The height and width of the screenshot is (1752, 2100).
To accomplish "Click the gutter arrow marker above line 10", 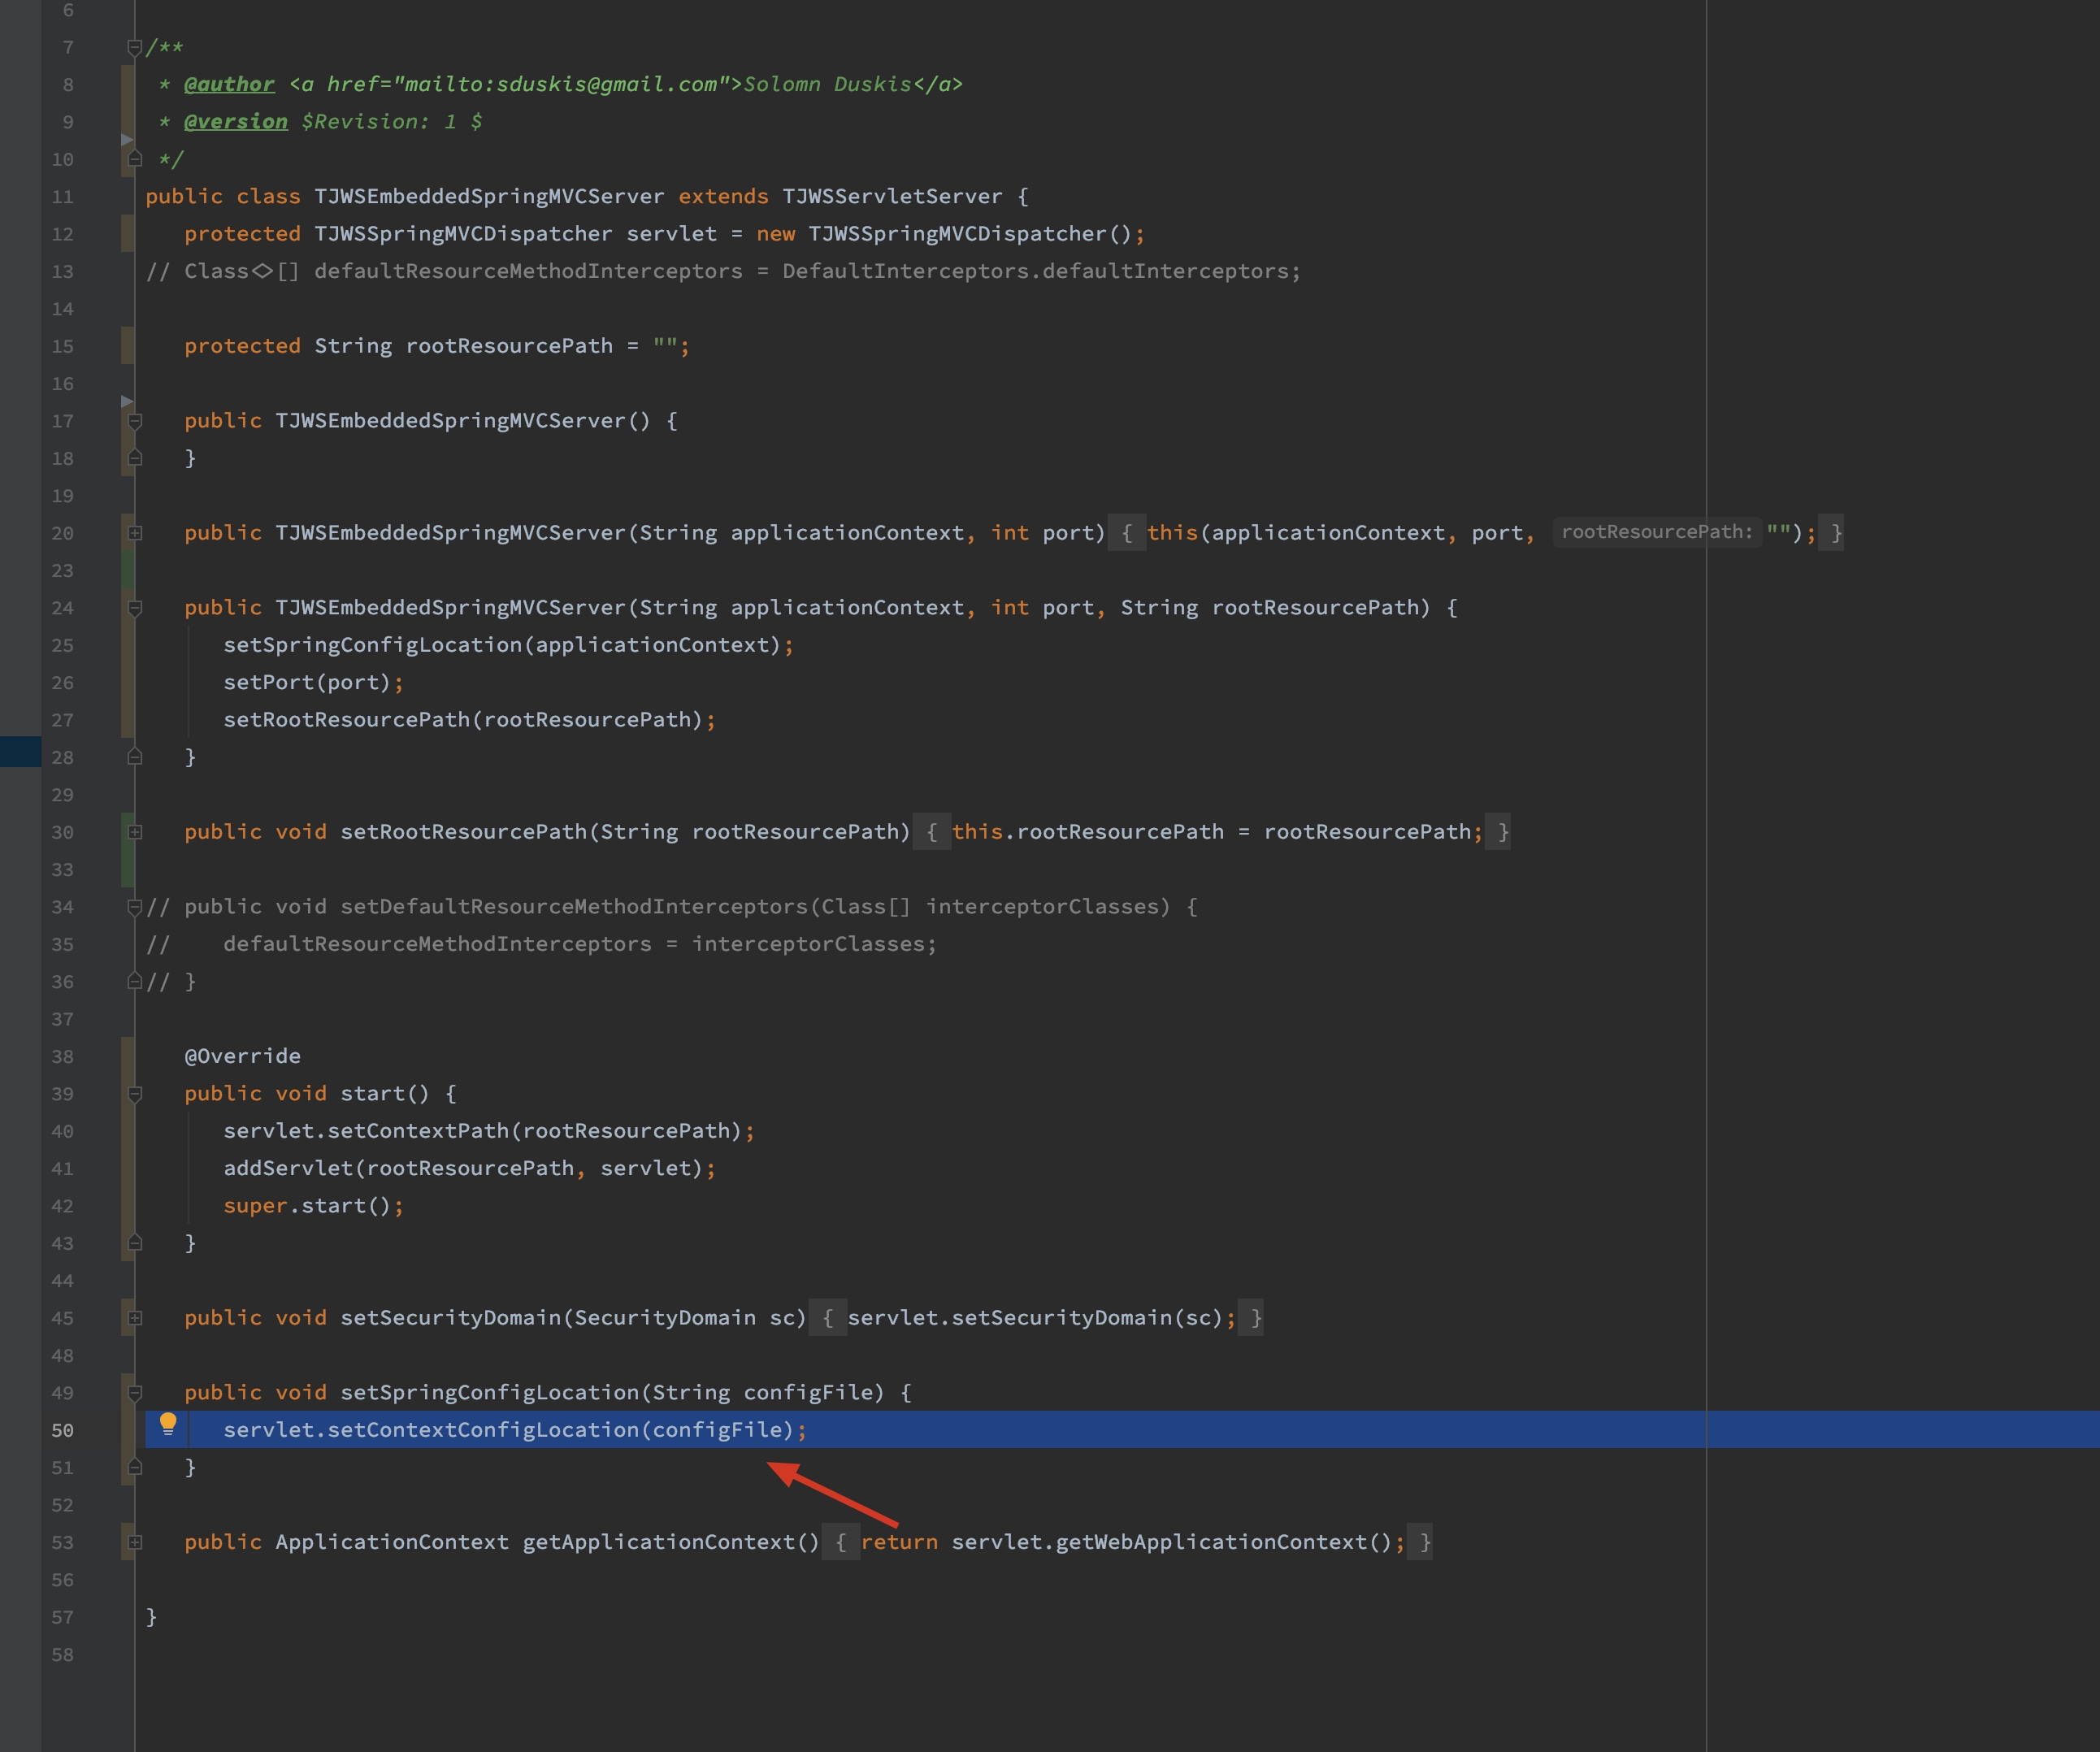I will click(127, 139).
